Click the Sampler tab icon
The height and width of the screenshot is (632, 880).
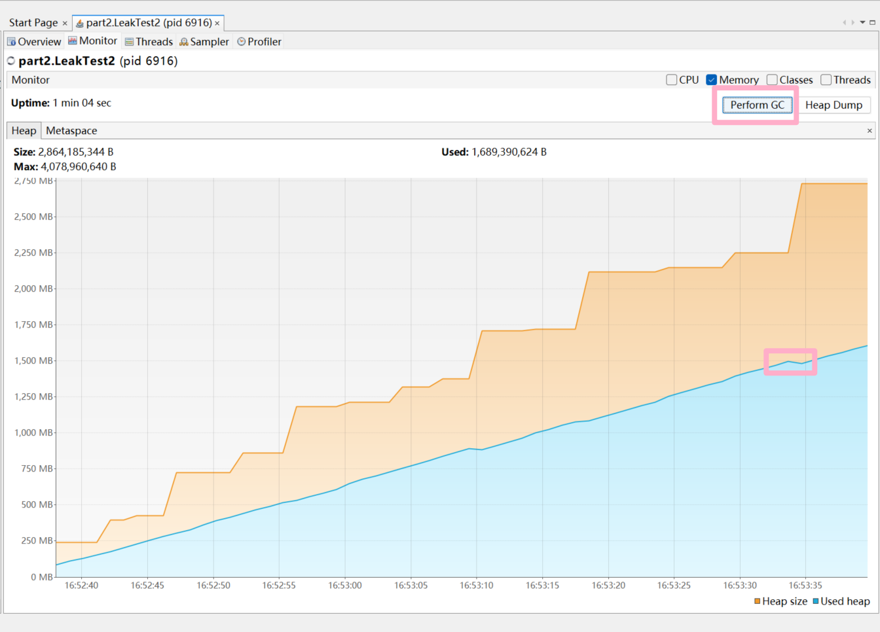(x=184, y=42)
